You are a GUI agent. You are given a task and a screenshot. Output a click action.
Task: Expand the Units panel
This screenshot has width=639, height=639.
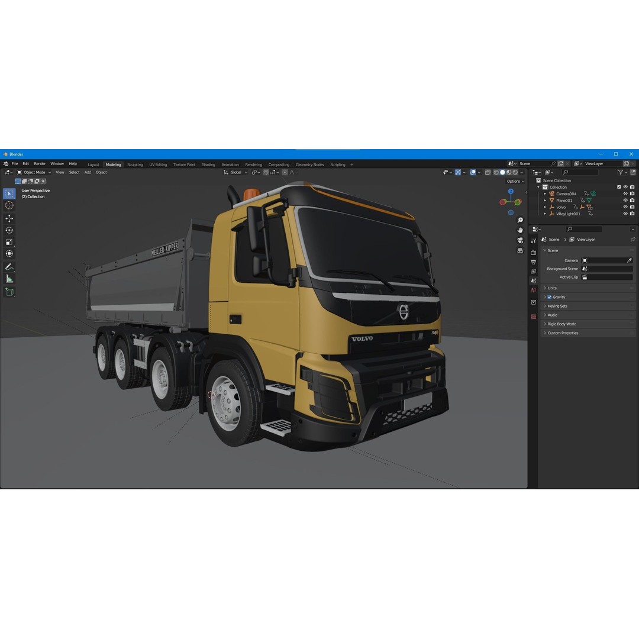coord(588,288)
